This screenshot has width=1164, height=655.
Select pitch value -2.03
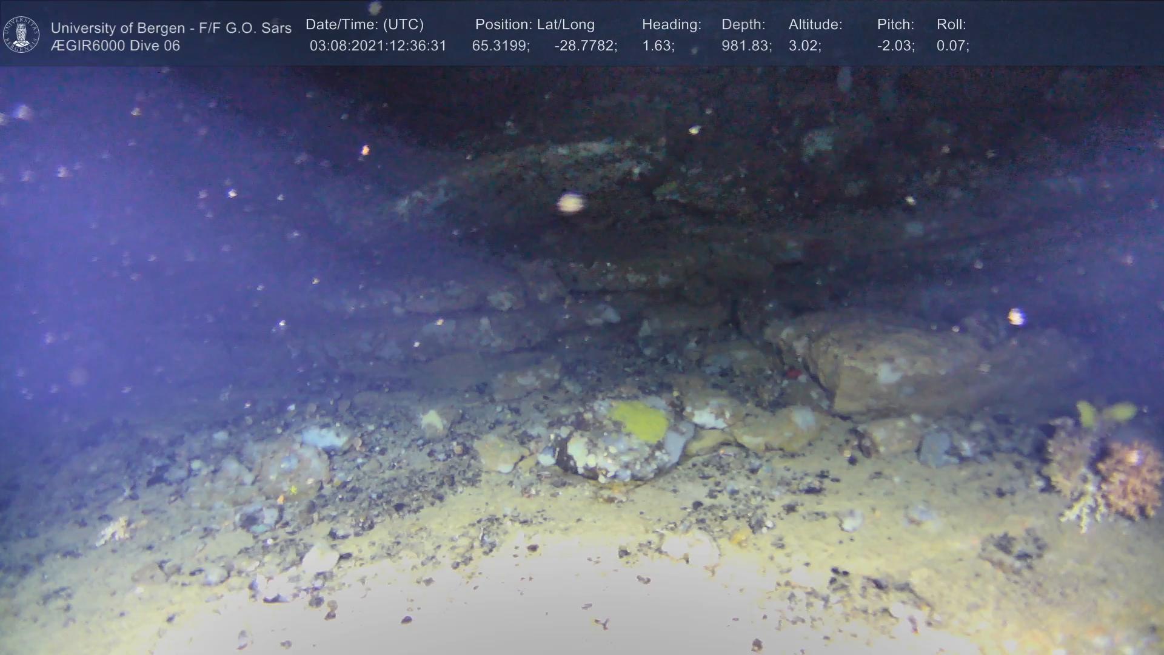coord(895,46)
